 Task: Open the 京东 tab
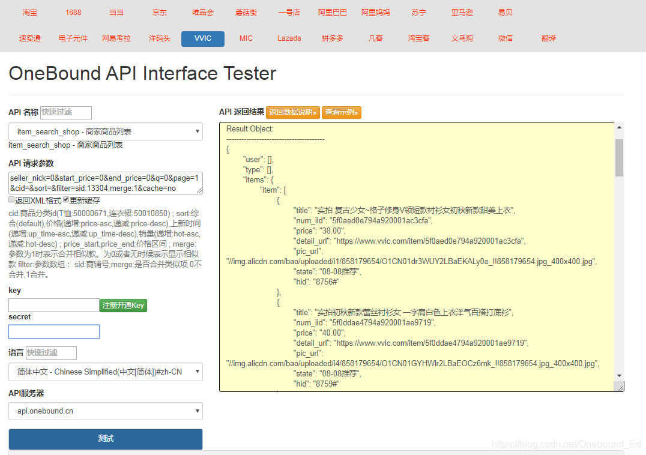pos(160,13)
